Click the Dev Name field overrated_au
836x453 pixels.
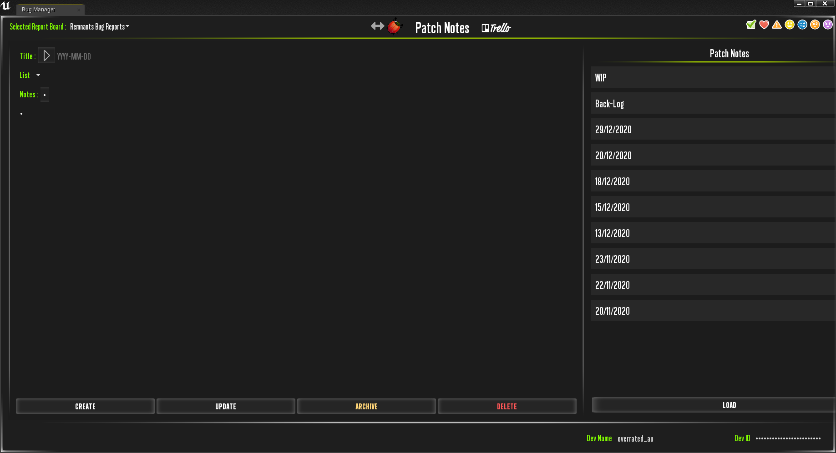pos(635,439)
